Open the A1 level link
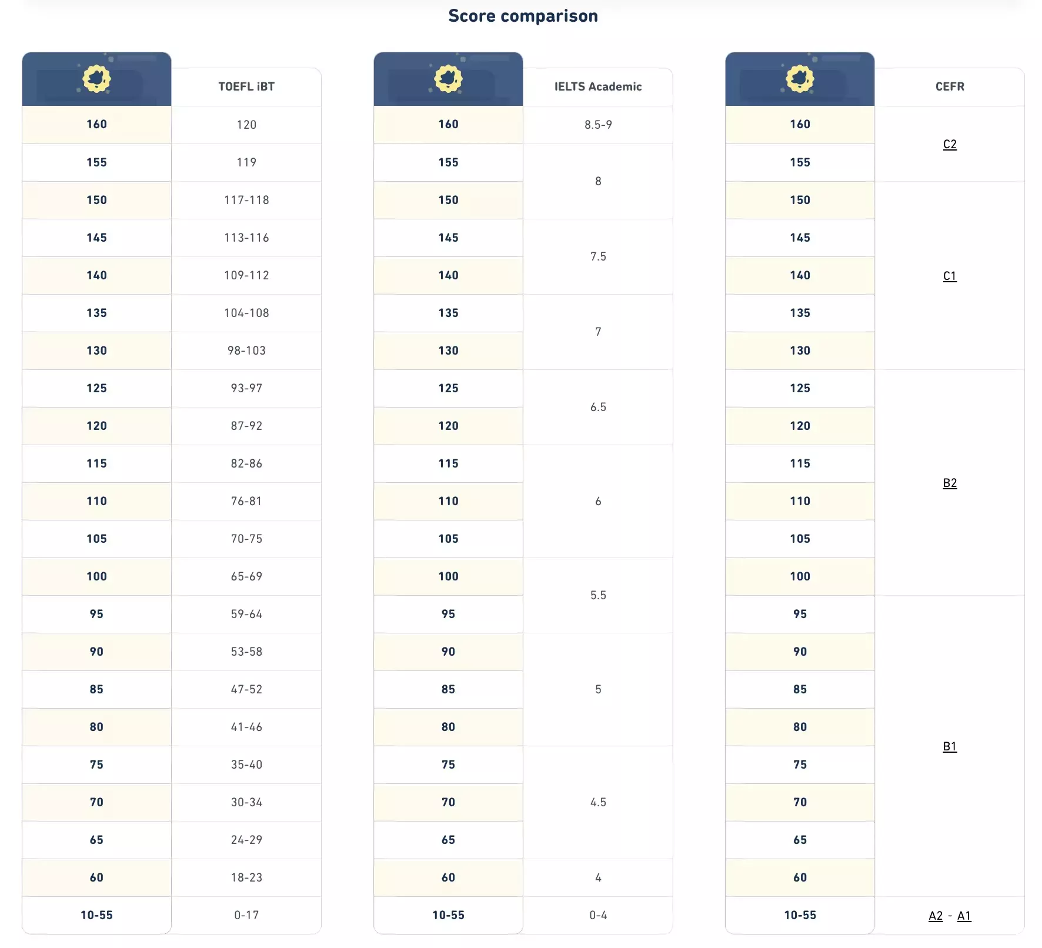 (x=964, y=916)
